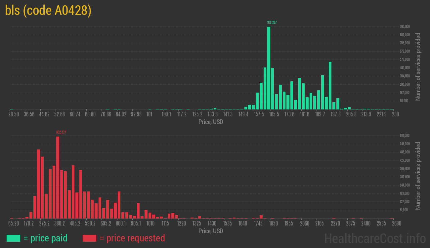Click the 28.50 tick on the top x-axis
This screenshot has width=430, height=248.
(14, 114)
